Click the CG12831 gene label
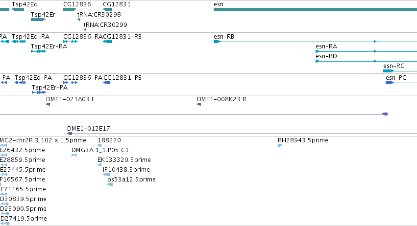 coord(117,4)
